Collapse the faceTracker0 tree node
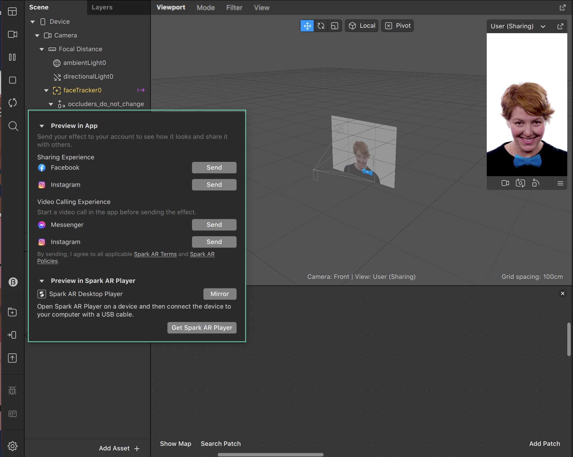Screen dimensions: 573x457 (x=46, y=90)
